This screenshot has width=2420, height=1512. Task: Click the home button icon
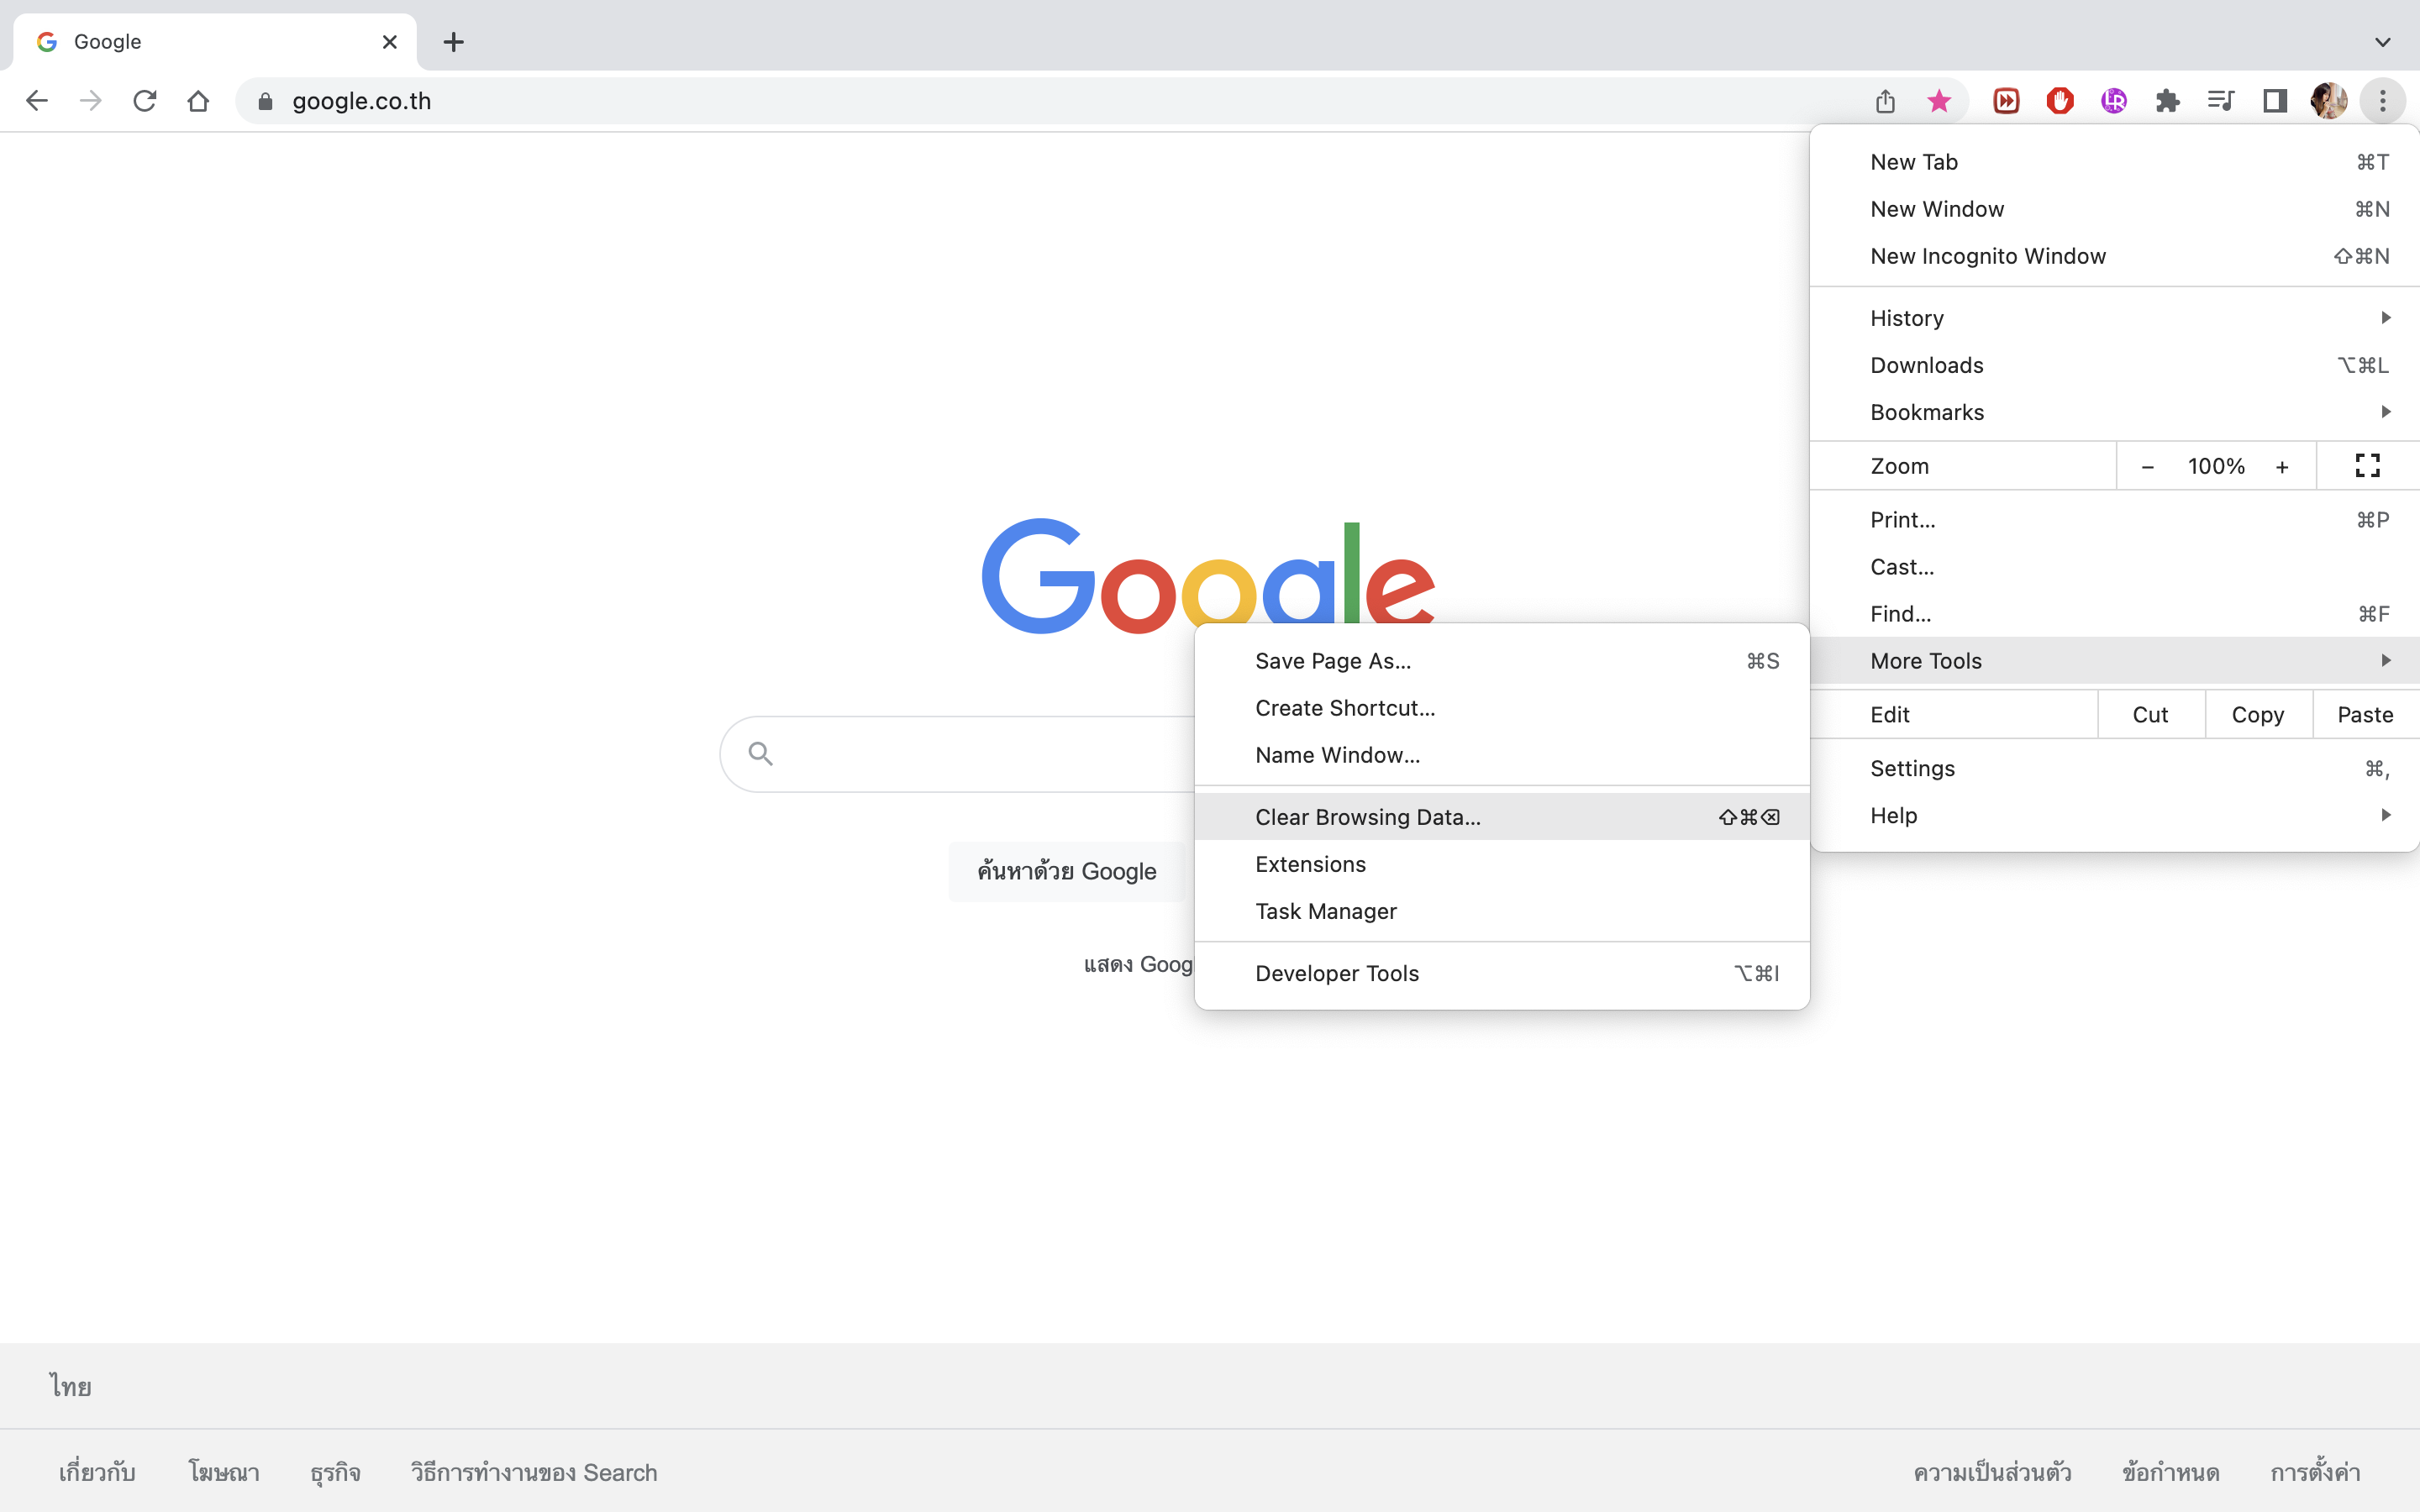[x=198, y=101]
